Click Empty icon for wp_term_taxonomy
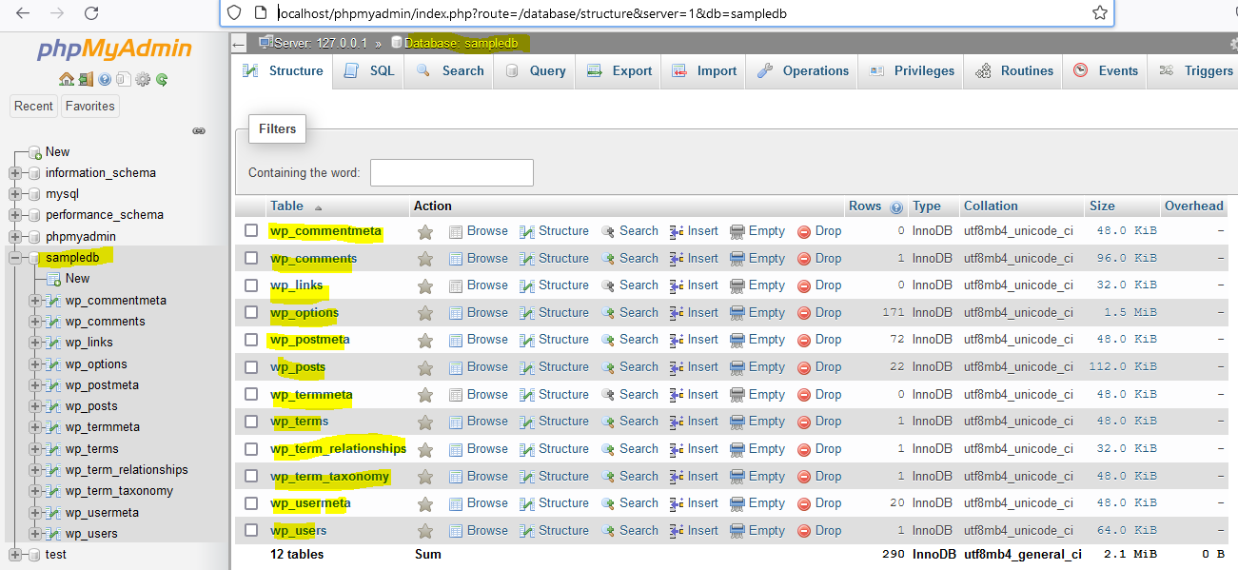Screen dimensions: 1238x570 [737, 477]
